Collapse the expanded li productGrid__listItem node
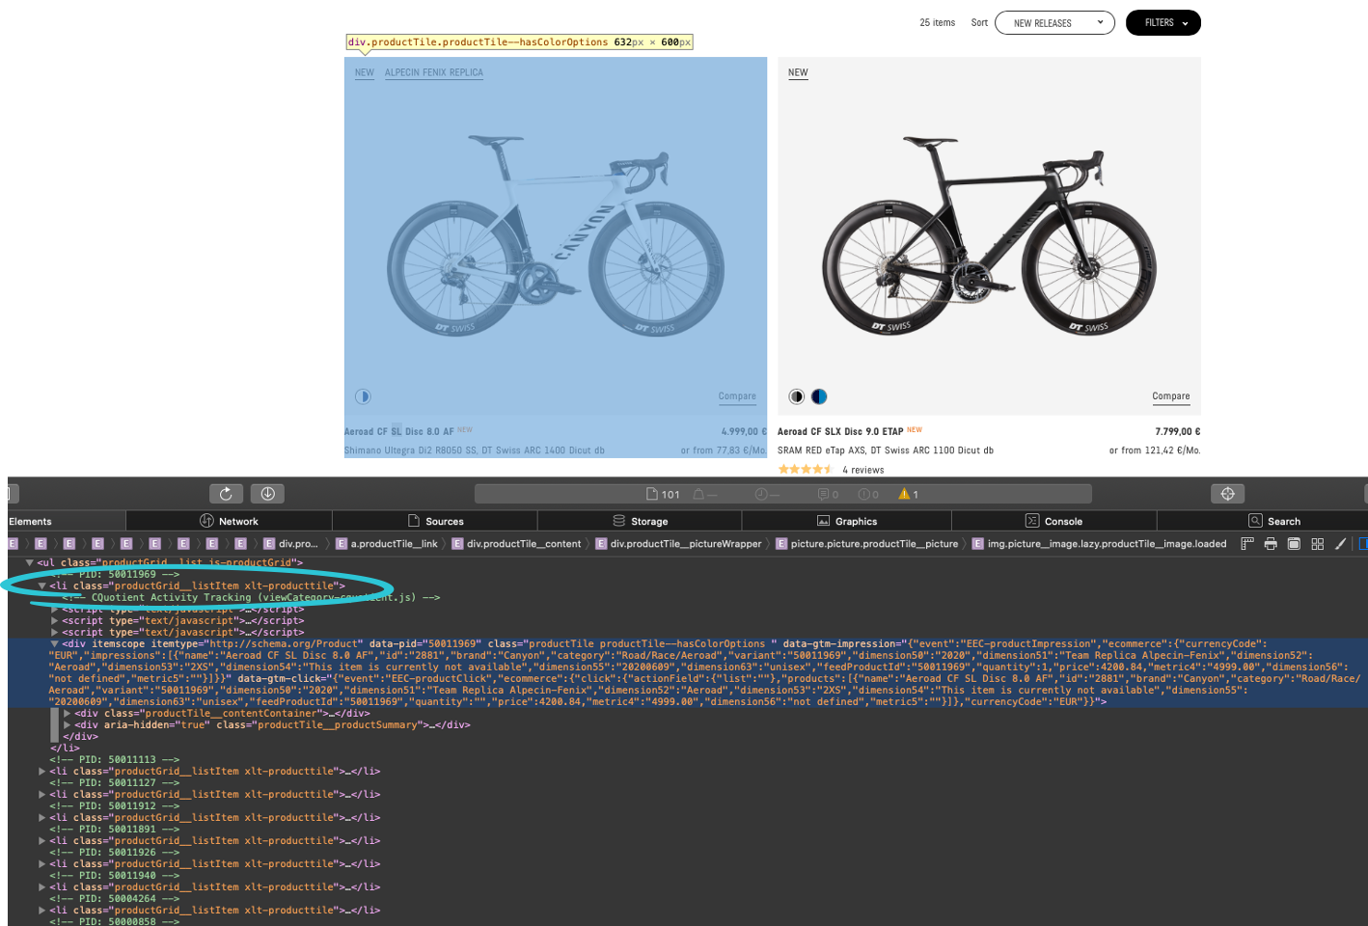The width and height of the screenshot is (1368, 926). (42, 586)
